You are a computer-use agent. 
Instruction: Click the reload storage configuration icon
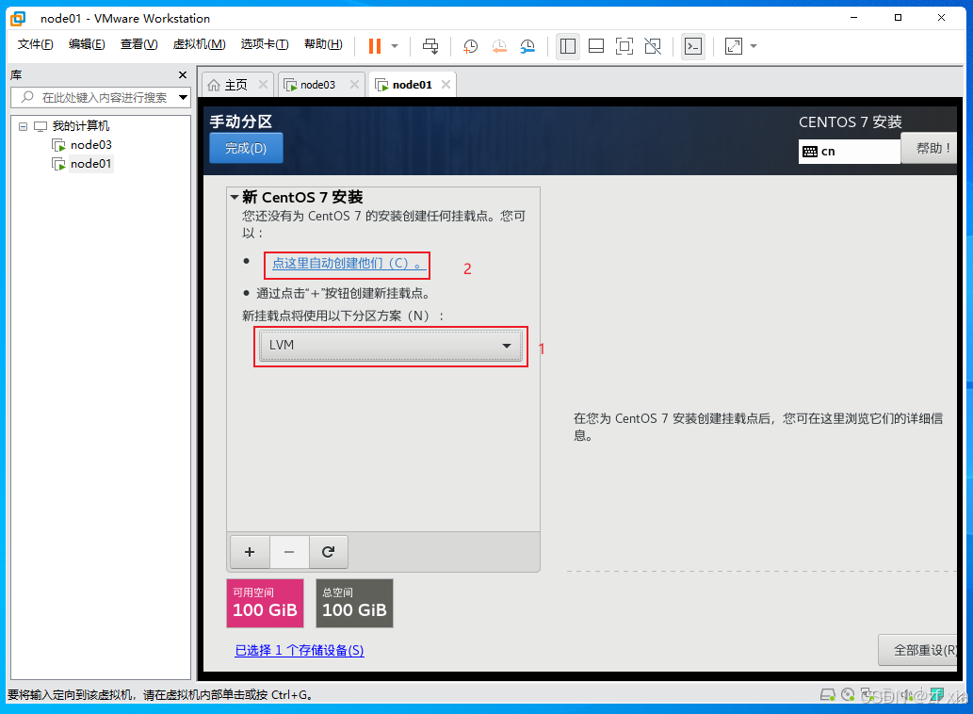point(329,552)
